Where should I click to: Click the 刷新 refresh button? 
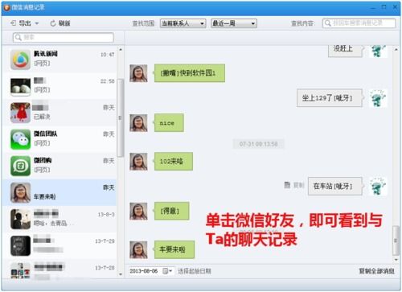pos(60,23)
